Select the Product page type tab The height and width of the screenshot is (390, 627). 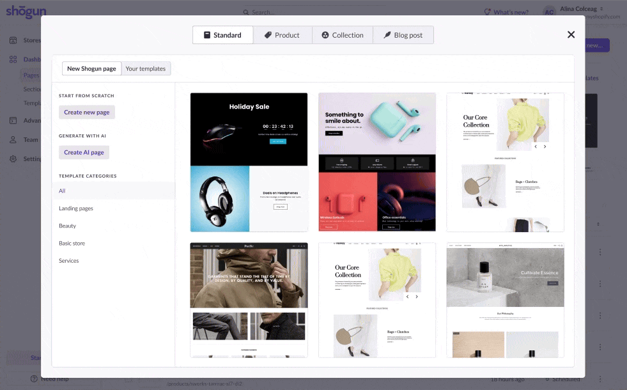click(282, 35)
